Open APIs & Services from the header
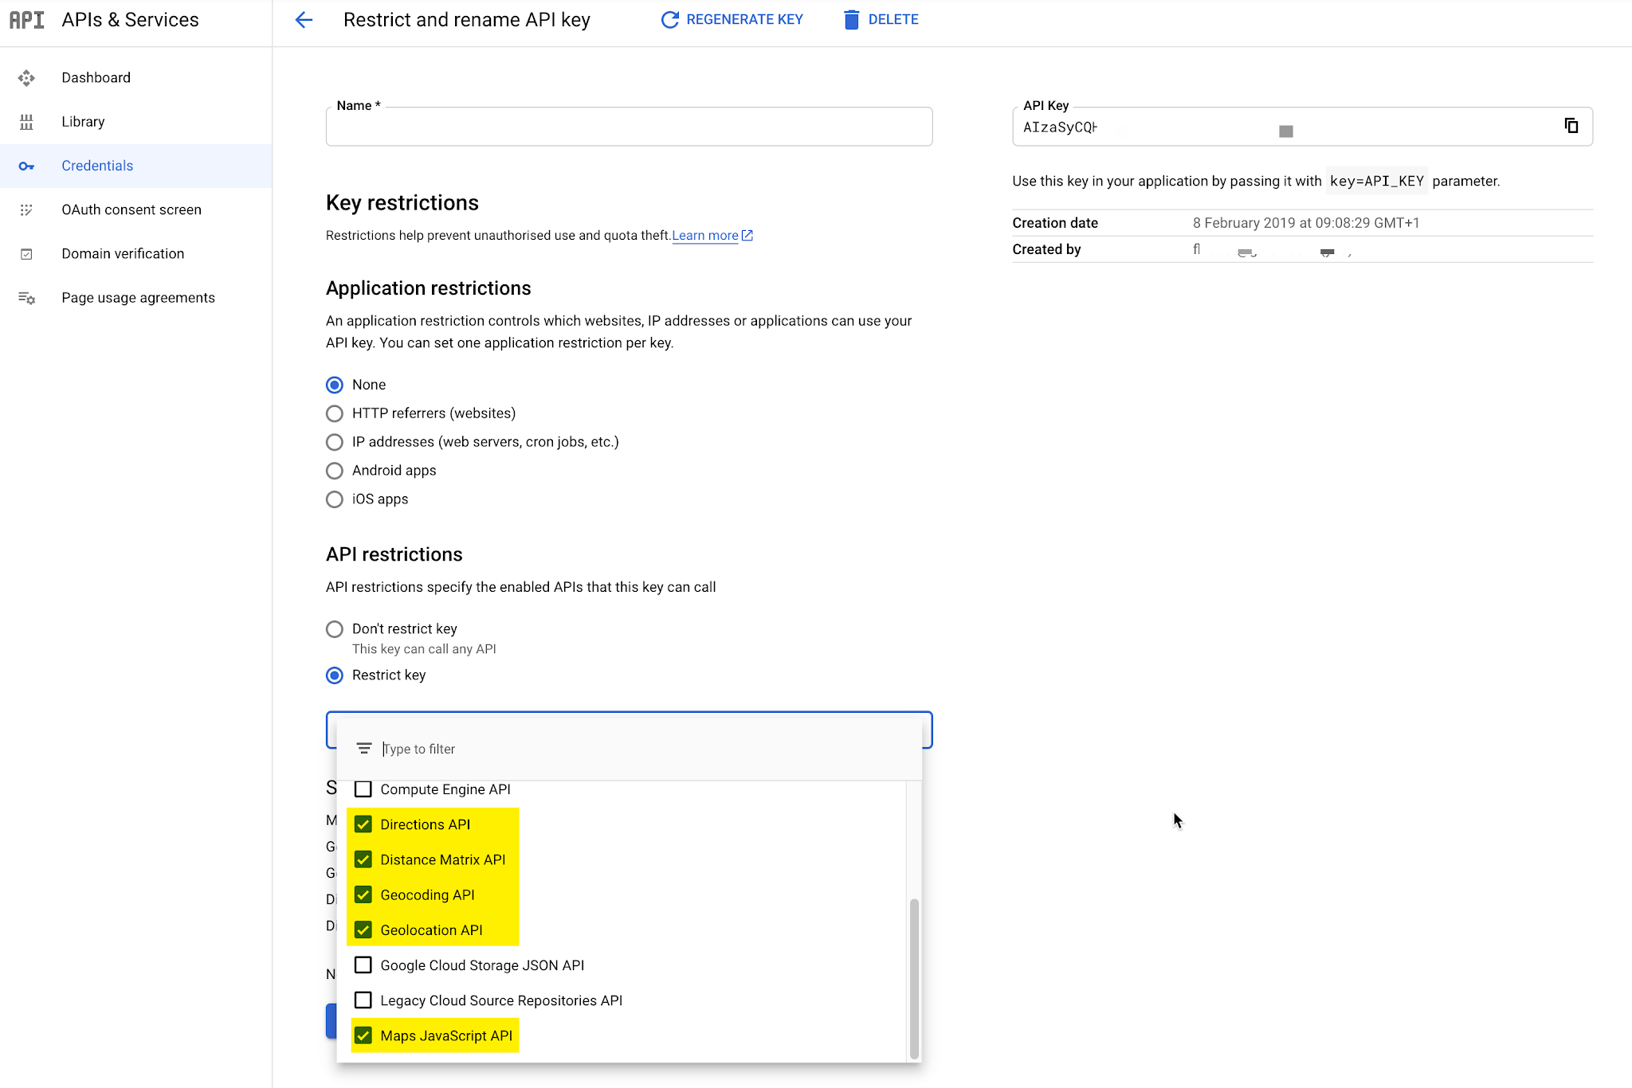Image resolution: width=1632 pixels, height=1088 pixels. (130, 19)
